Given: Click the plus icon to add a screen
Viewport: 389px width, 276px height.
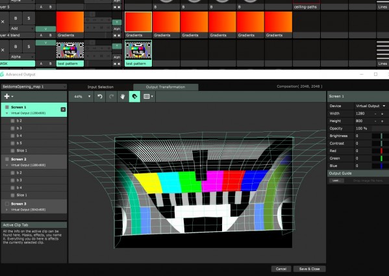Looking at the screenshot, I should [x=8, y=96].
